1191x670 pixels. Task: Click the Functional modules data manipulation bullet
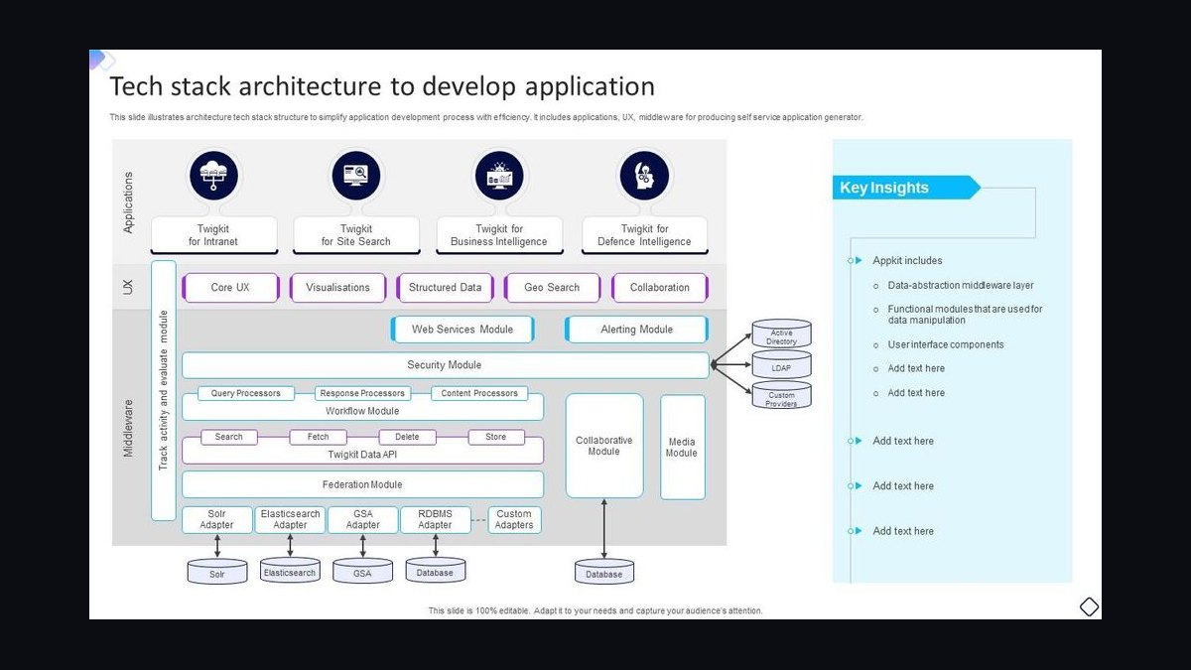[x=966, y=315]
